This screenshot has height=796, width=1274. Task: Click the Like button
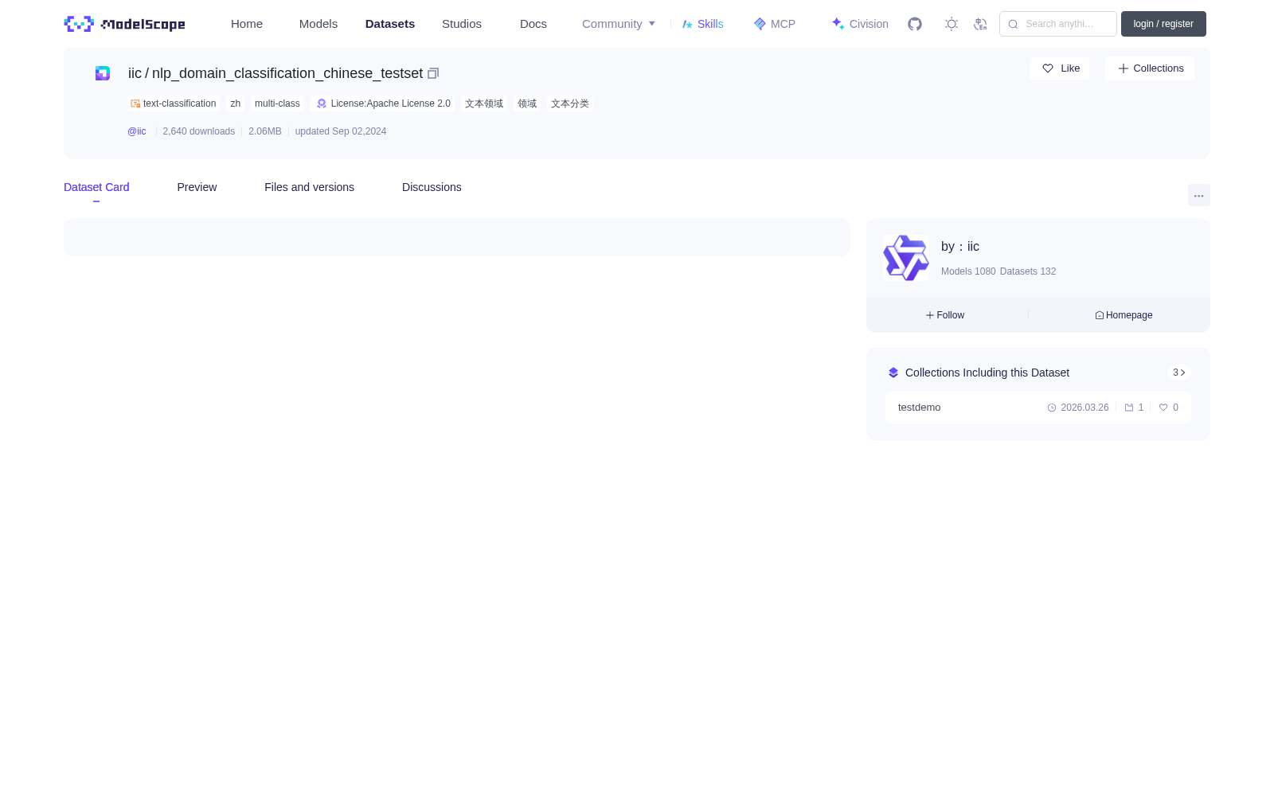[x=1060, y=68]
